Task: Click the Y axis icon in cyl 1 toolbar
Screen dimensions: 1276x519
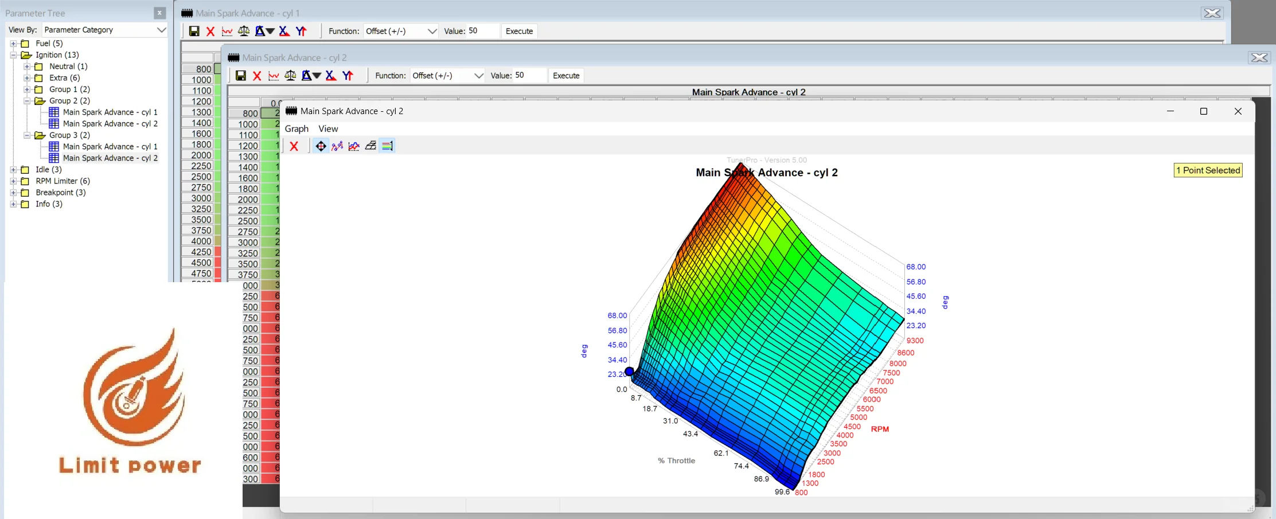Action: pyautogui.click(x=301, y=31)
